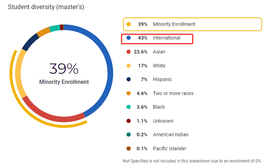Select the International legend label
This screenshot has height=167, width=274.
tap(166, 38)
